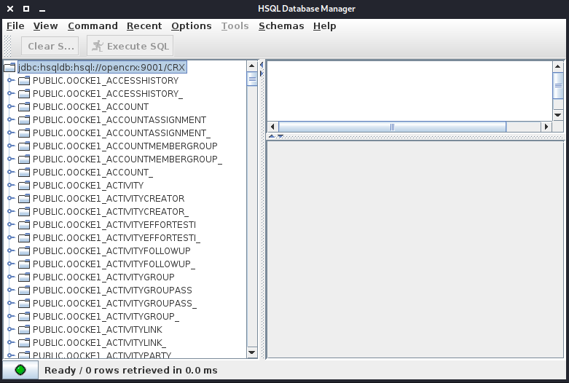This screenshot has height=383, width=569.
Task: Click folder icon of PUBLIC.OOCKE1_ACTIVITYLINK
Action: click(24, 329)
